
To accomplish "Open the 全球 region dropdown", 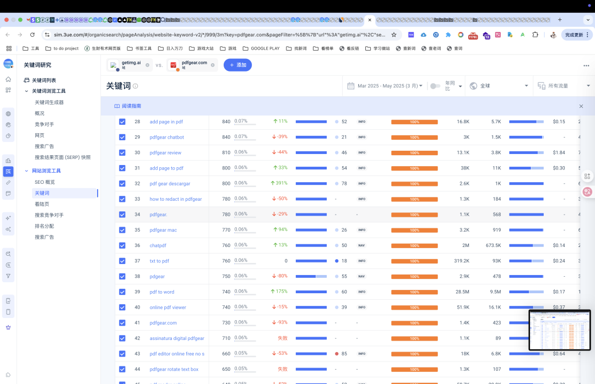I will (x=498, y=86).
